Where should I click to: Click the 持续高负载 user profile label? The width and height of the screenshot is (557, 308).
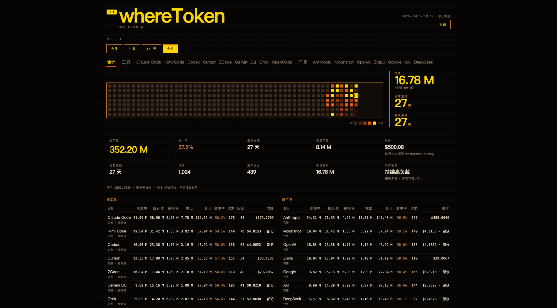397,172
